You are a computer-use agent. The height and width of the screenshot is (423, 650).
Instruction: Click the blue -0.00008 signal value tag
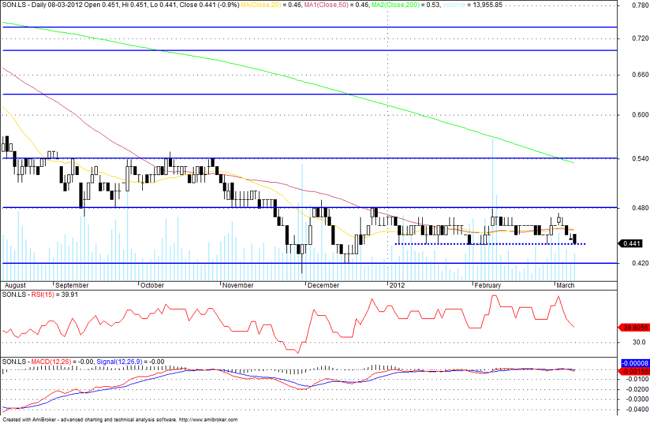click(635, 363)
